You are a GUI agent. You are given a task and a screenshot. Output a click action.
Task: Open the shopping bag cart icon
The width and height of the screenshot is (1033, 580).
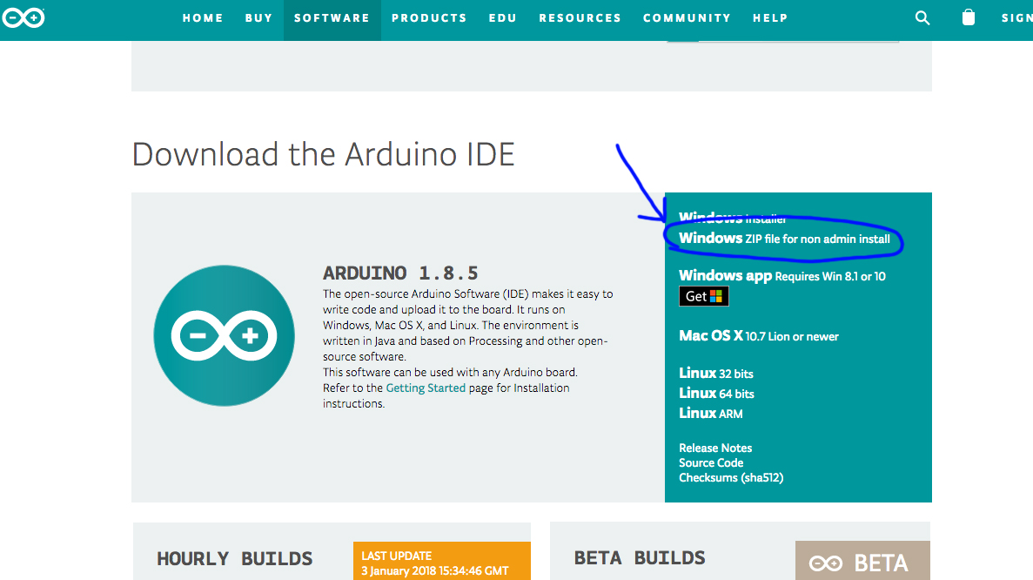(x=968, y=17)
